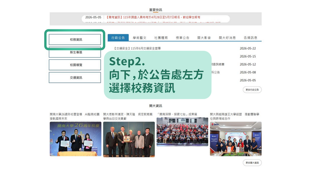Image resolution: width=313 pixels, height=176 pixels.
Task: Click the 更多行政公告 button
Action: tap(252, 90)
